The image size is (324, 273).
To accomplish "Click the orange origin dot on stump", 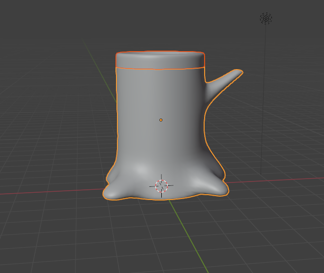I will (x=161, y=120).
